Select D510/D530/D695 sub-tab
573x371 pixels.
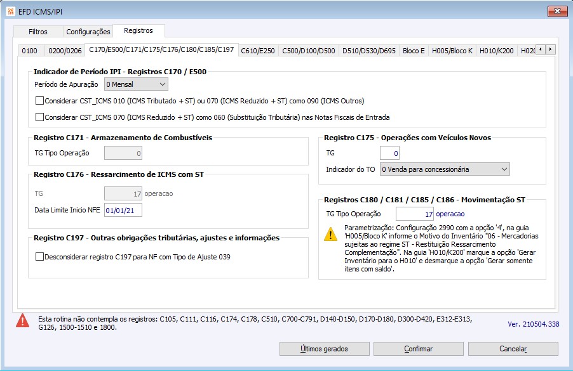pyautogui.click(x=368, y=51)
